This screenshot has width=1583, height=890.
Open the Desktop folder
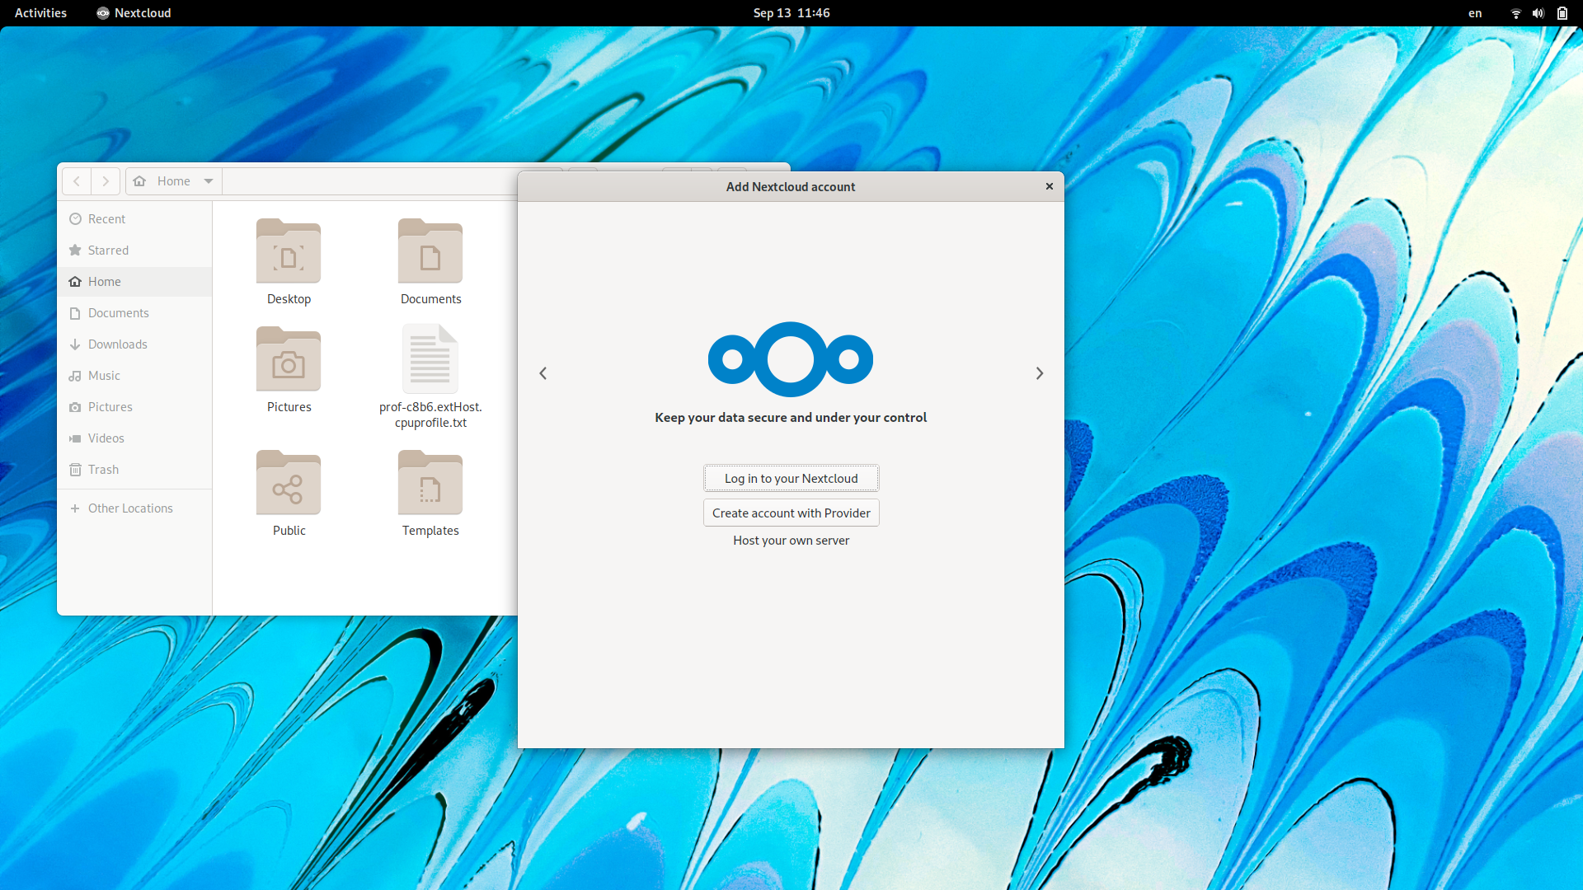tap(289, 261)
